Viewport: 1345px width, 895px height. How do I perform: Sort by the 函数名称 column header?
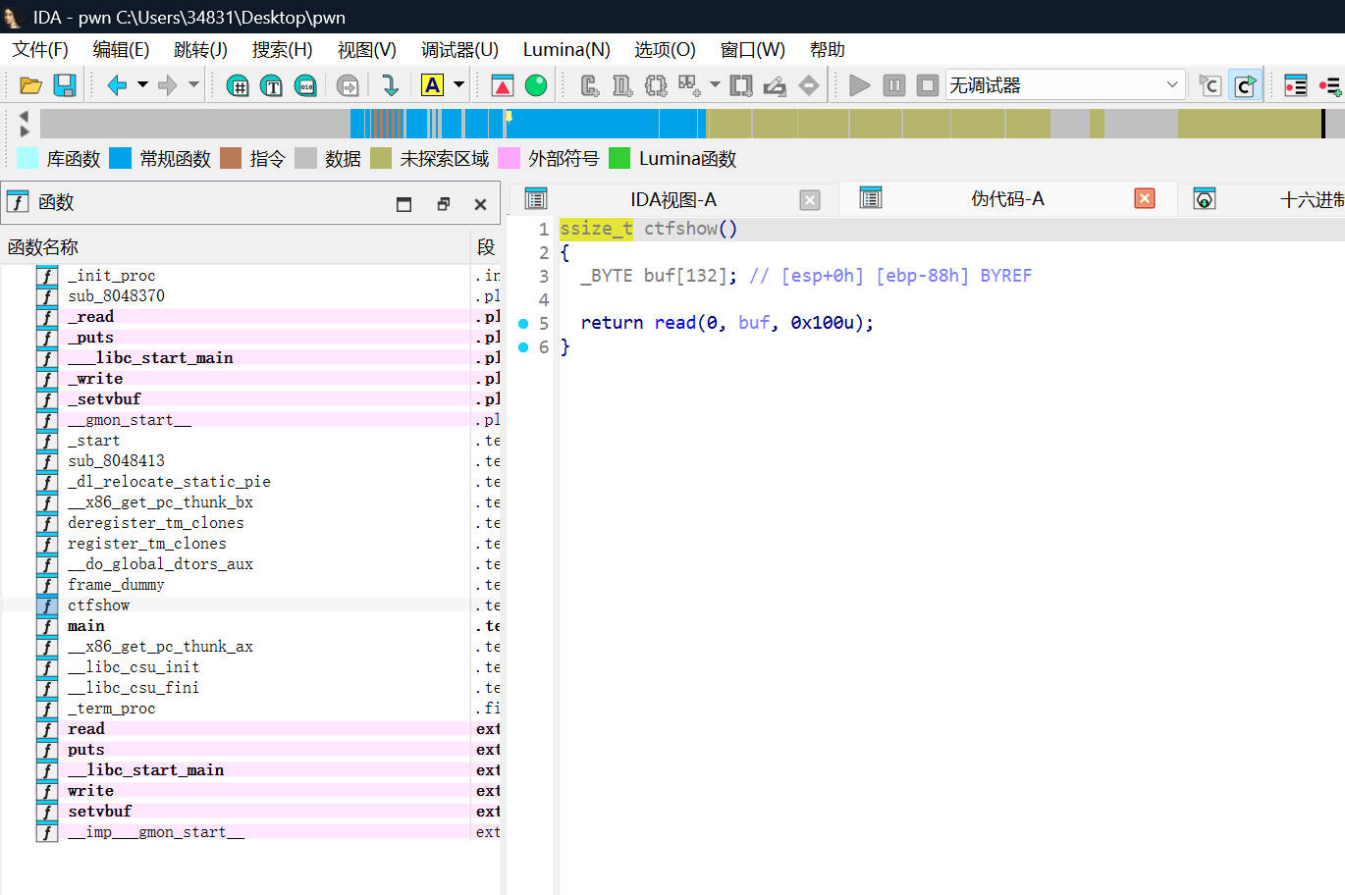click(x=236, y=247)
